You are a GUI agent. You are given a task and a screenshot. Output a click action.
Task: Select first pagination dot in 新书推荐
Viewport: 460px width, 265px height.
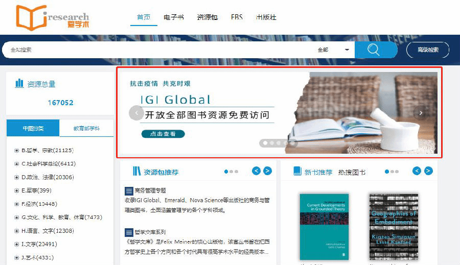click(387, 172)
